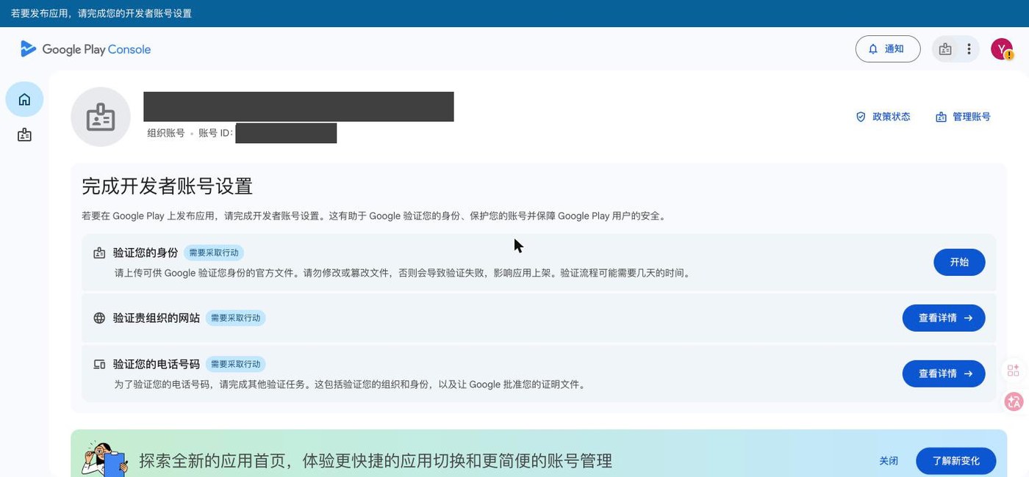Click the ID card icon beside 验证您的身份

(99, 253)
